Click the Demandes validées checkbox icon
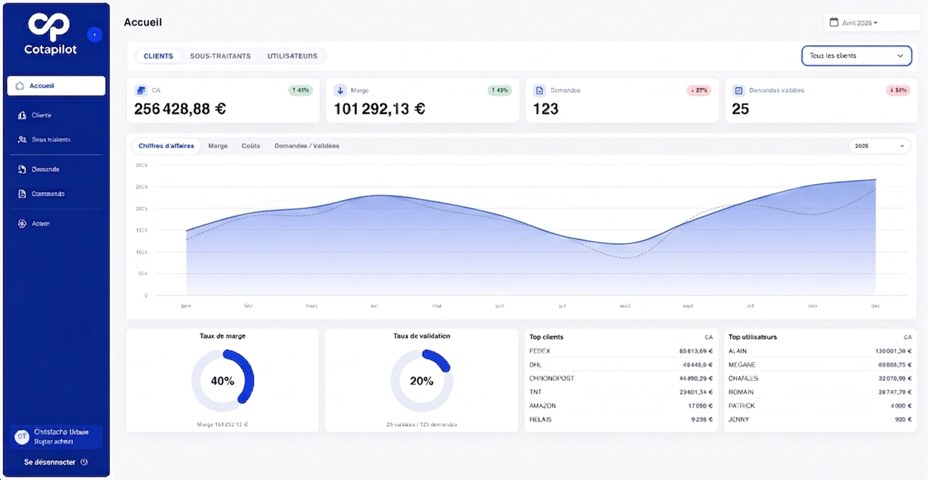Image resolution: width=928 pixels, height=480 pixels. point(738,90)
